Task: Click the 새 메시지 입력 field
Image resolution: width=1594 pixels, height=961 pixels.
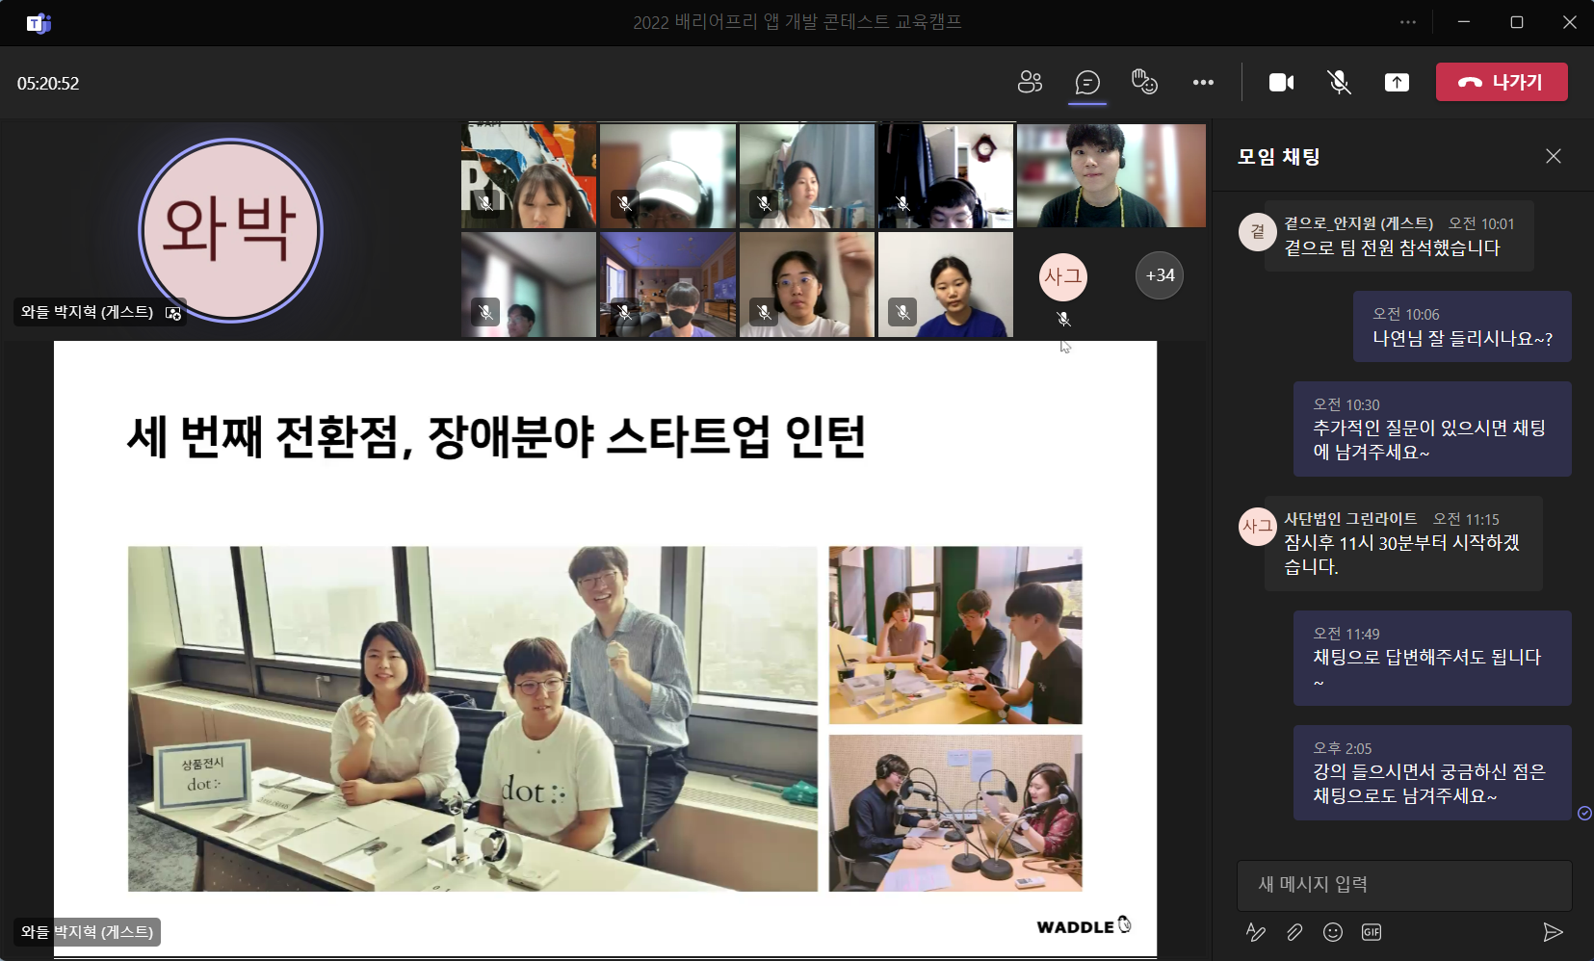Action: pos(1404,885)
